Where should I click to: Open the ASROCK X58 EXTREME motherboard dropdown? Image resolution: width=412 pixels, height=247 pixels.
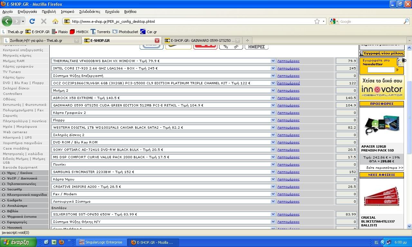[x=273, y=98]
